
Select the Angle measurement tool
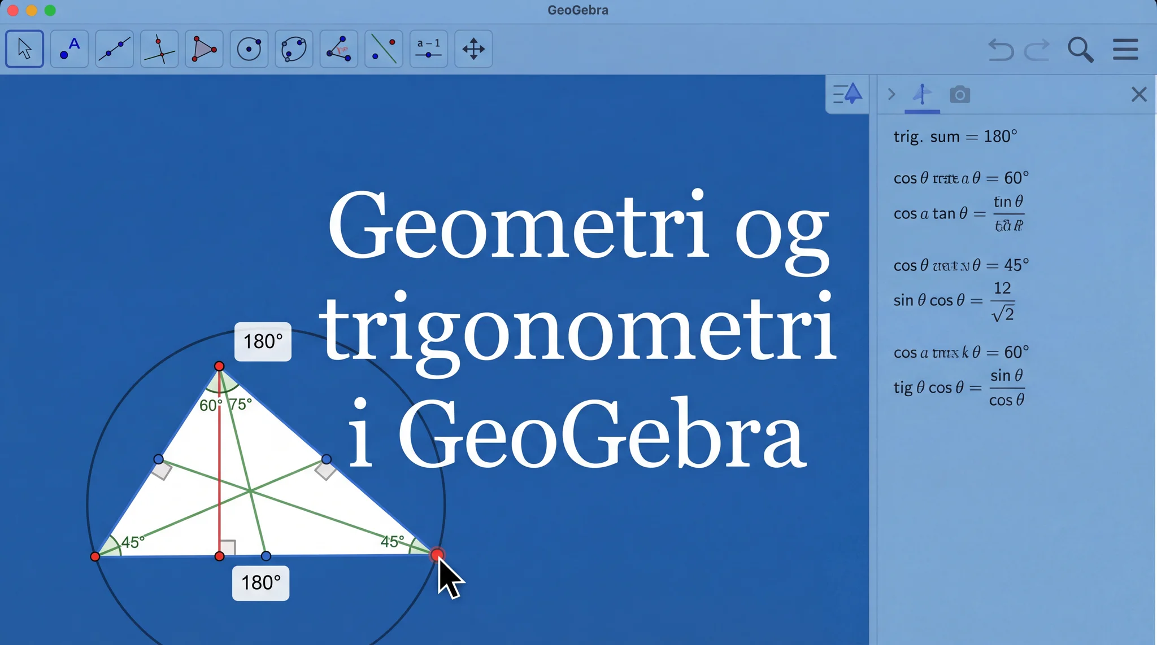coord(339,49)
